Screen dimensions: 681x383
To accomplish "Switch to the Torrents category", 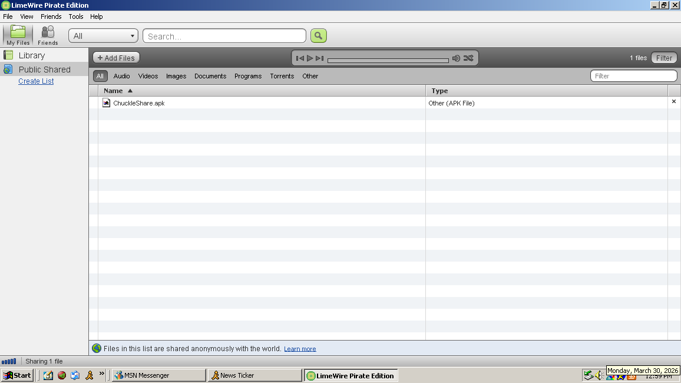I will click(x=282, y=76).
